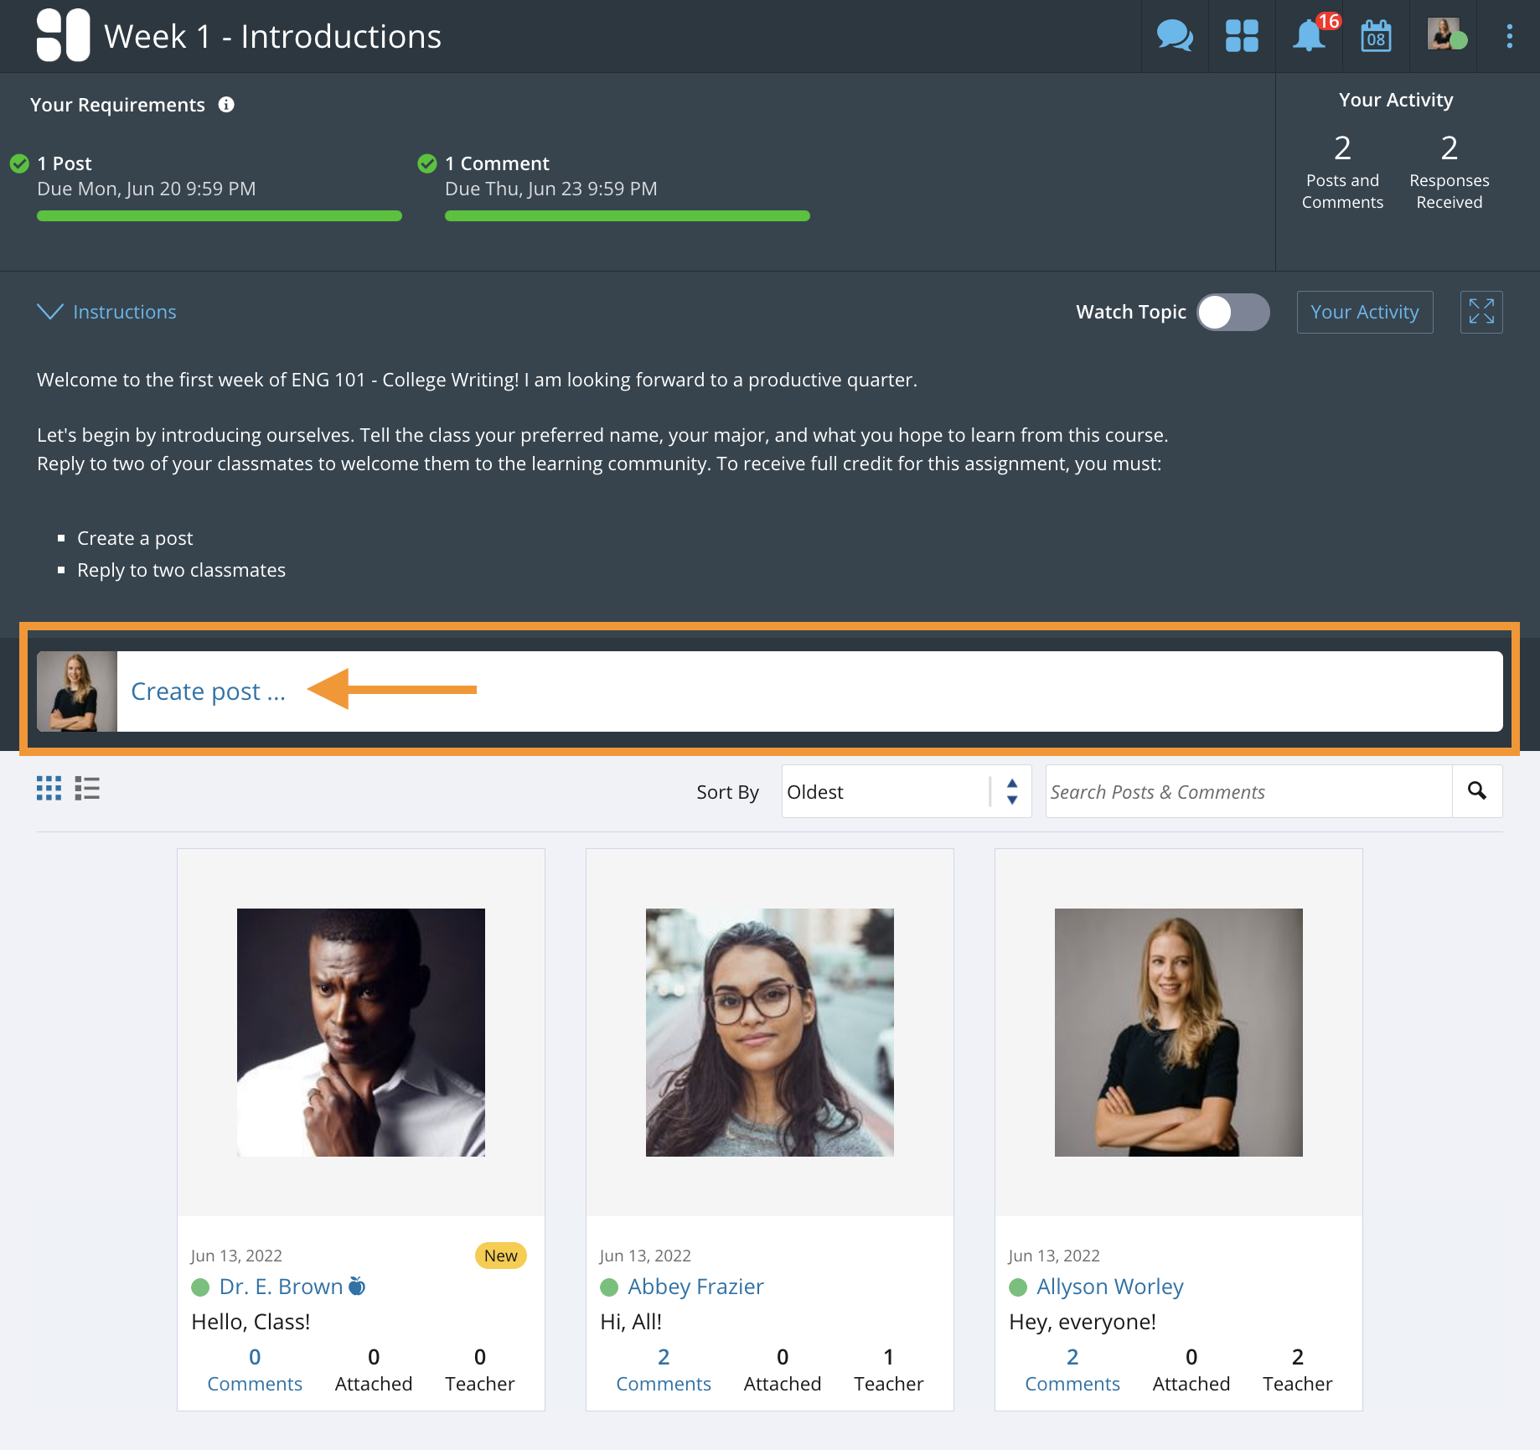
Task: Open notifications bell with 16 alerts
Action: tap(1309, 36)
